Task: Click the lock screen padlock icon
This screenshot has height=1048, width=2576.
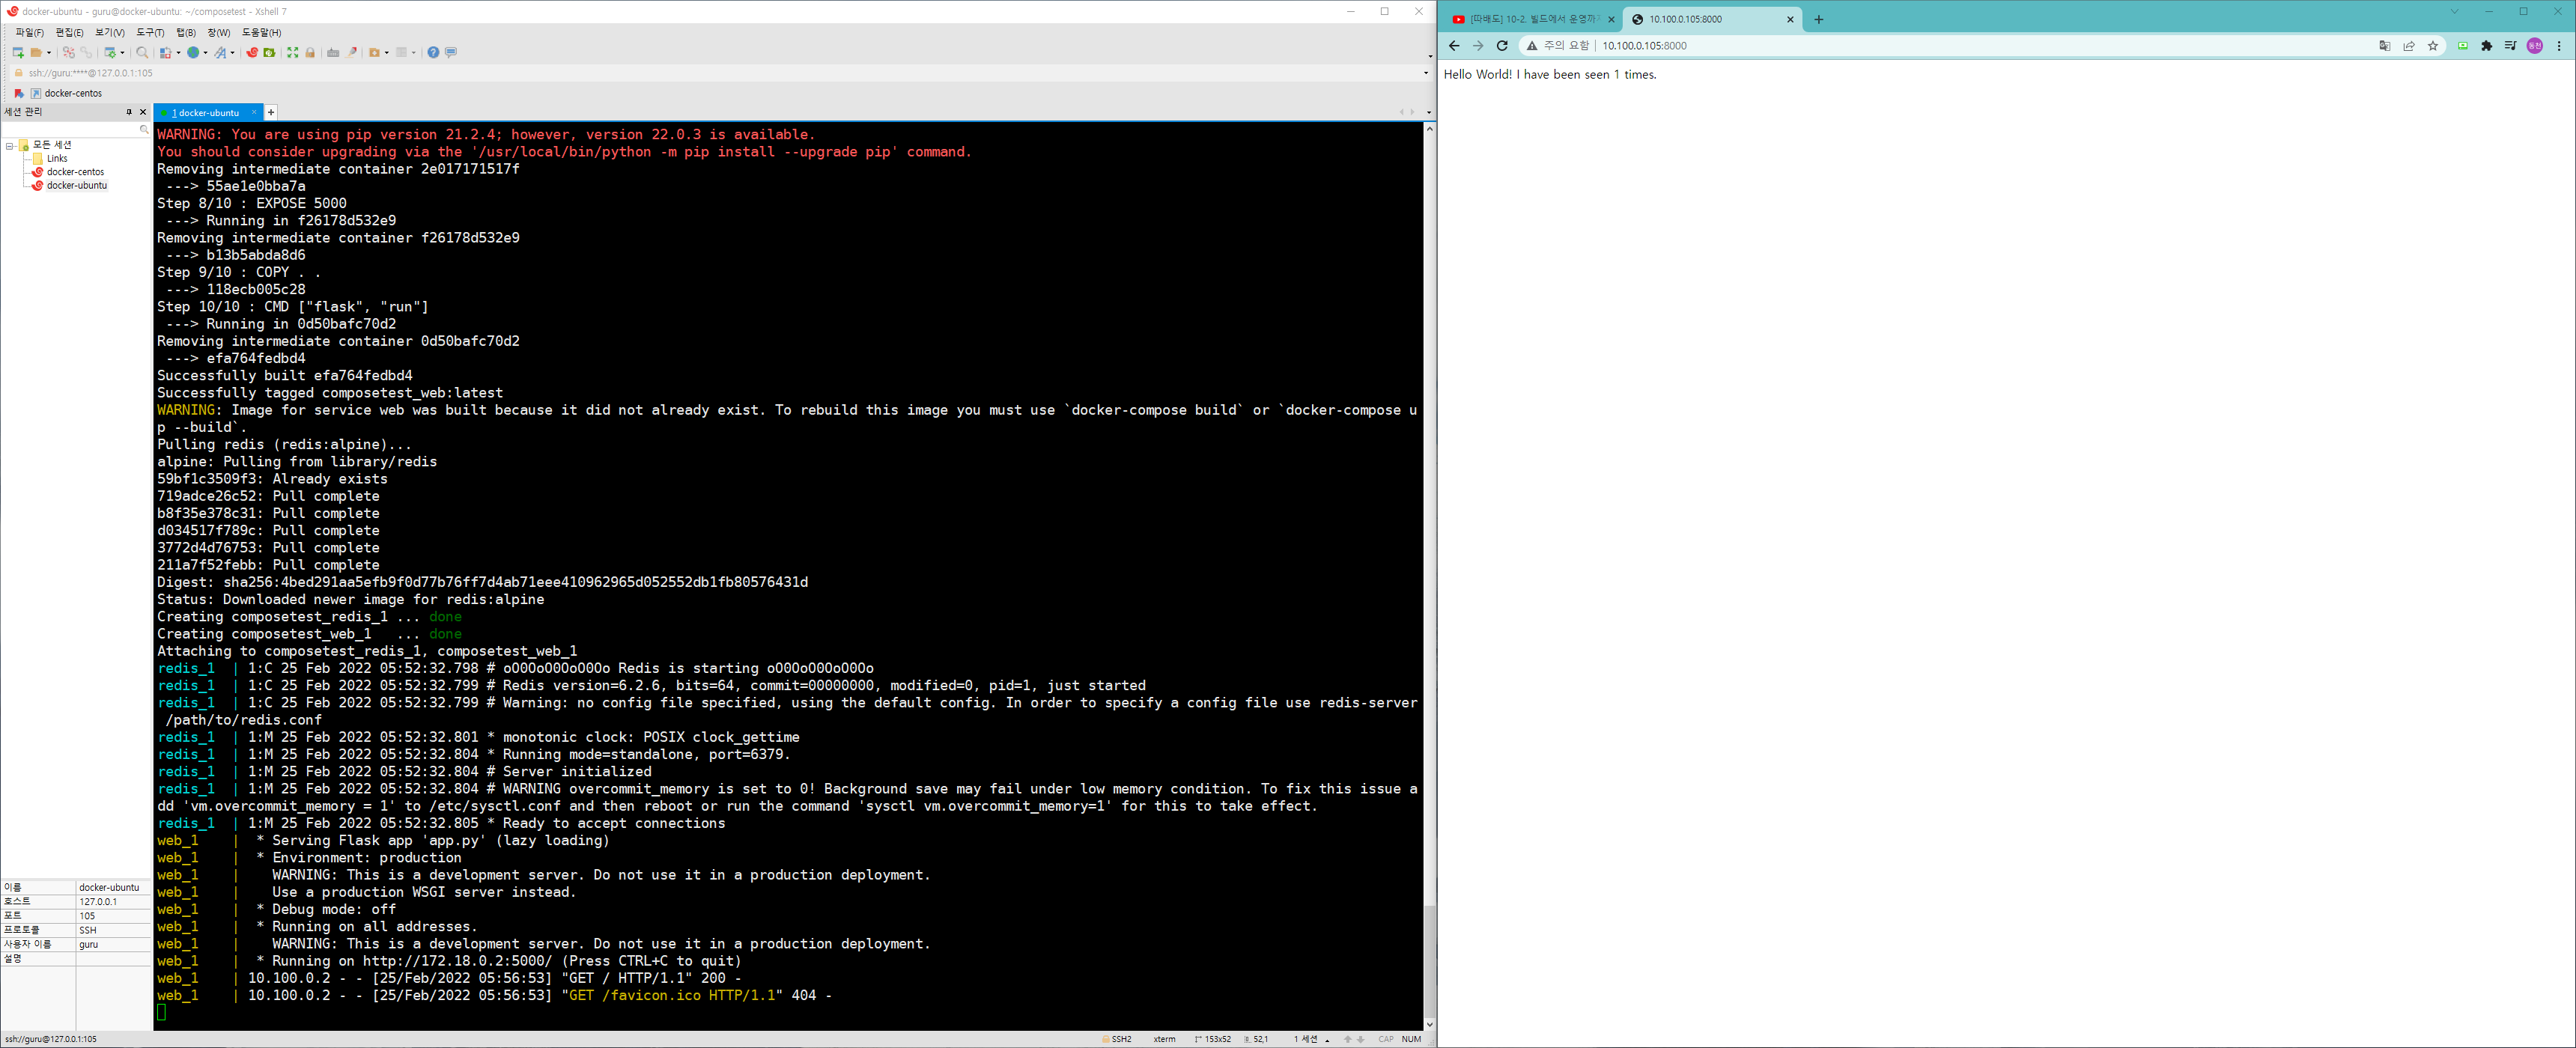Action: (310, 52)
